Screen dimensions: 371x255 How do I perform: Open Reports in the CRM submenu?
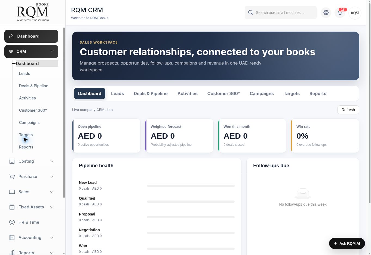point(26,147)
